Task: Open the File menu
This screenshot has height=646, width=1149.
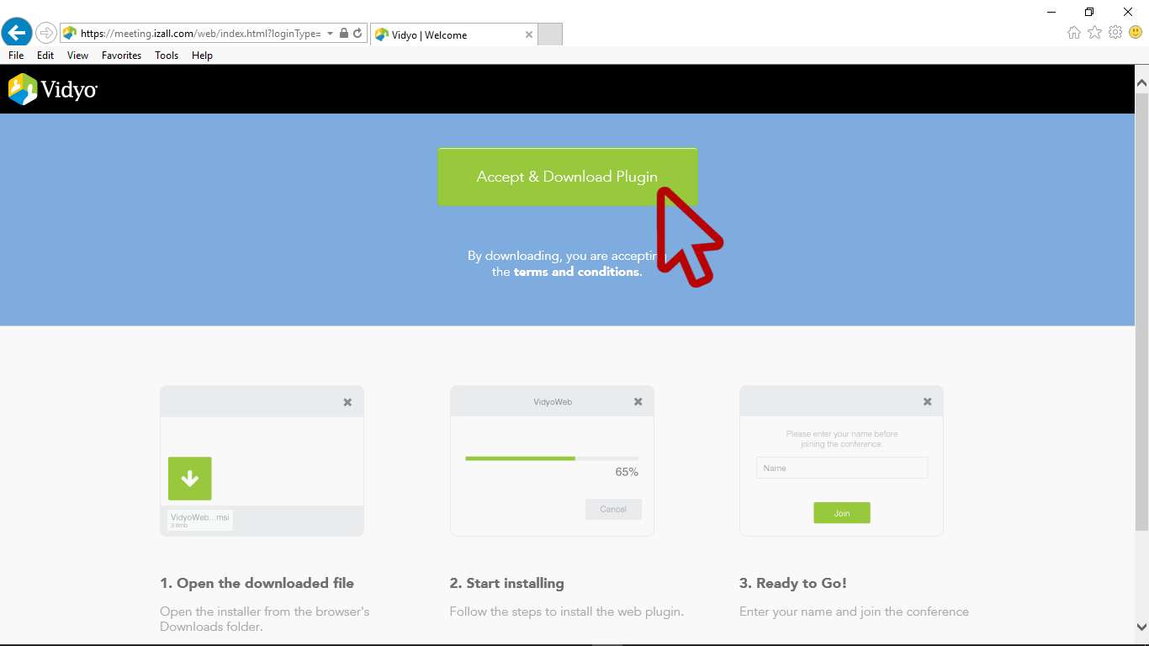Action: [x=16, y=56]
